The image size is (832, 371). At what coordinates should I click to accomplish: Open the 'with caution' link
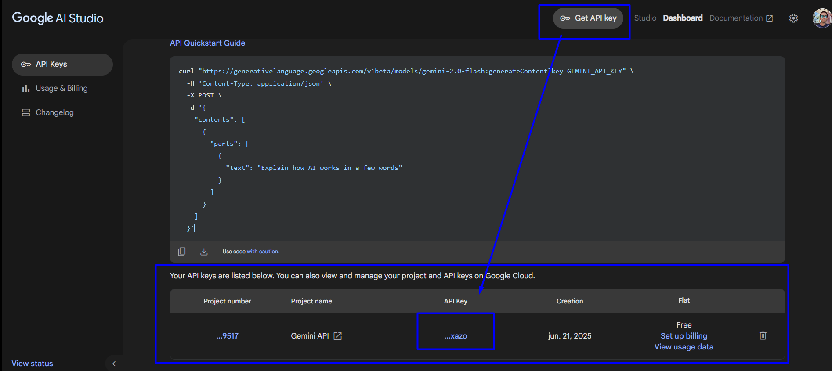click(263, 252)
